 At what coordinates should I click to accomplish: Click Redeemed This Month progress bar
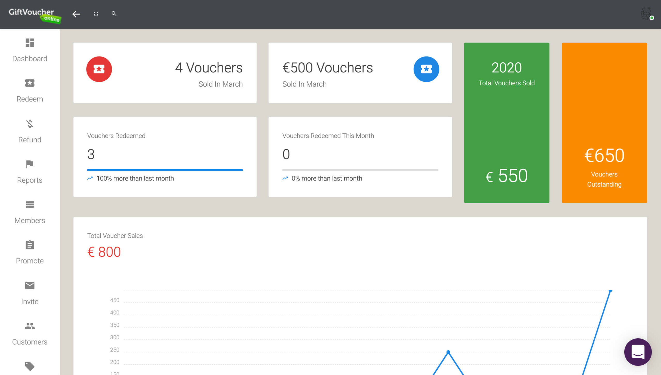click(x=360, y=170)
